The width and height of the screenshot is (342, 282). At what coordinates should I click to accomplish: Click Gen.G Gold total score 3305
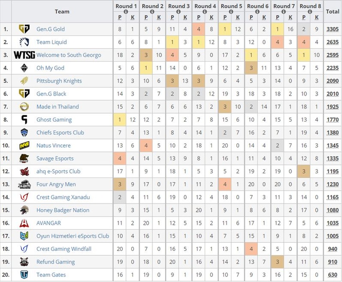pyautogui.click(x=333, y=29)
